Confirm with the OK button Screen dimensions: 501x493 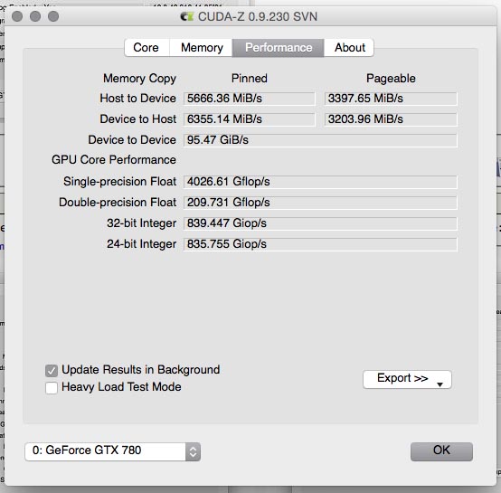441,451
